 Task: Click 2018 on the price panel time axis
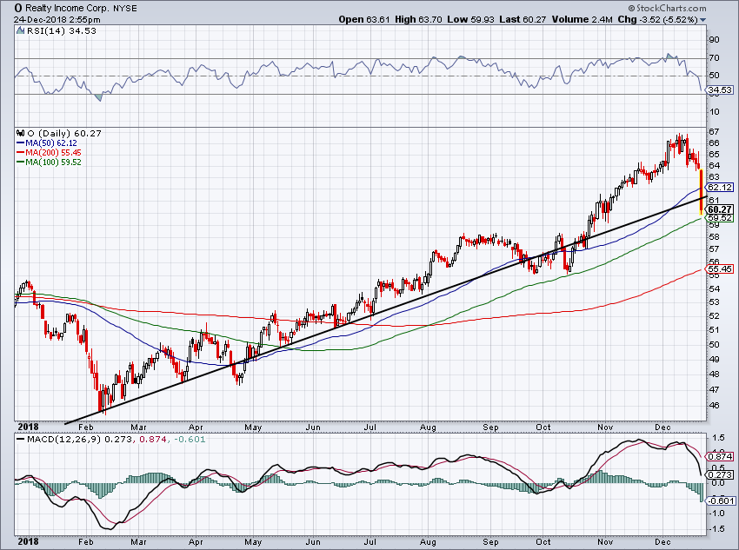point(28,427)
